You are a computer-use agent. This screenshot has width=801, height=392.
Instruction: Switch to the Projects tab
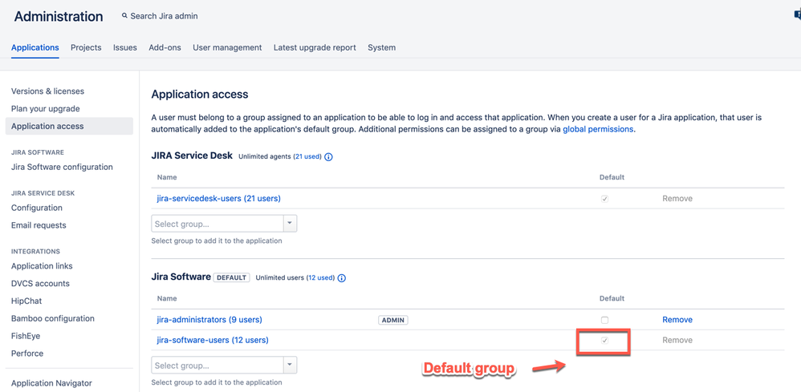coord(86,47)
